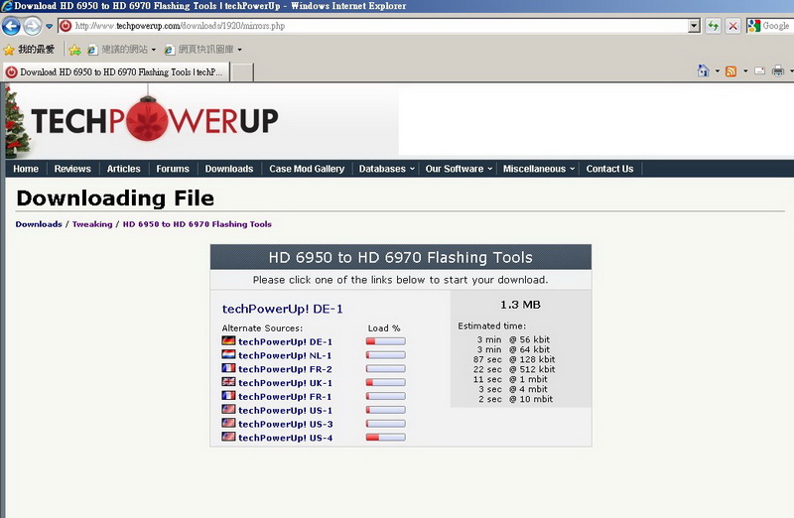Image resolution: width=794 pixels, height=518 pixels.
Task: Open Favorites star button
Action: tap(29, 49)
